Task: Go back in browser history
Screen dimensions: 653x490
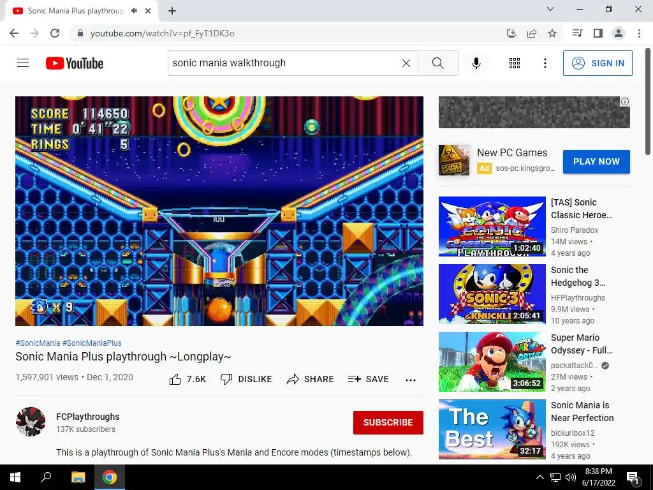Action: [x=14, y=33]
